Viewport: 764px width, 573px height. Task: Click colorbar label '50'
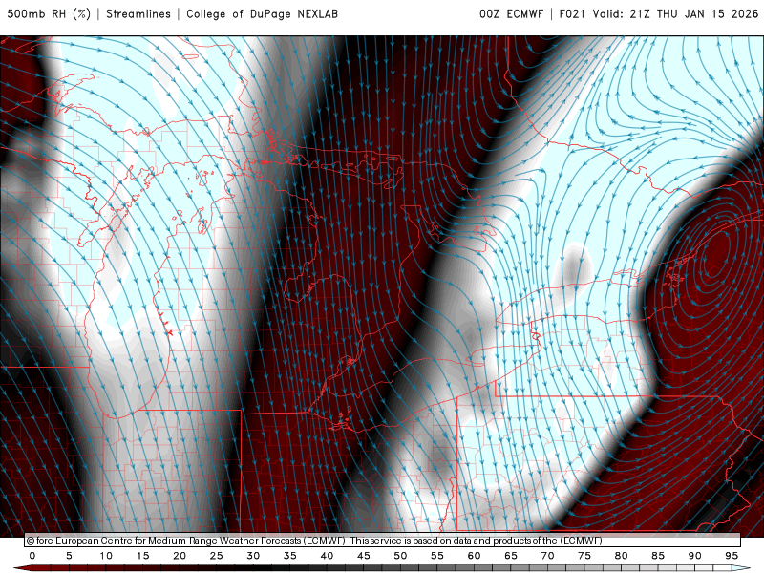(400, 556)
